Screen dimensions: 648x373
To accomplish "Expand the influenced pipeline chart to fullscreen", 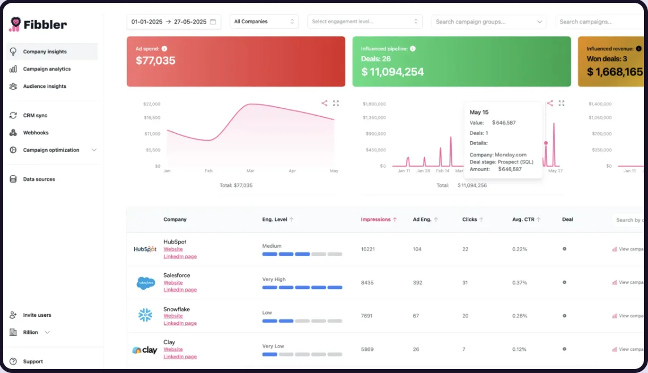I will pos(561,103).
